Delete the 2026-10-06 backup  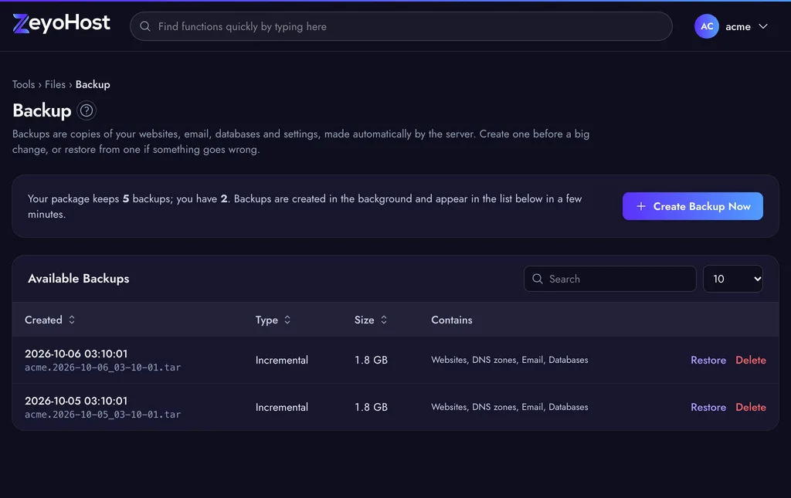tap(751, 360)
